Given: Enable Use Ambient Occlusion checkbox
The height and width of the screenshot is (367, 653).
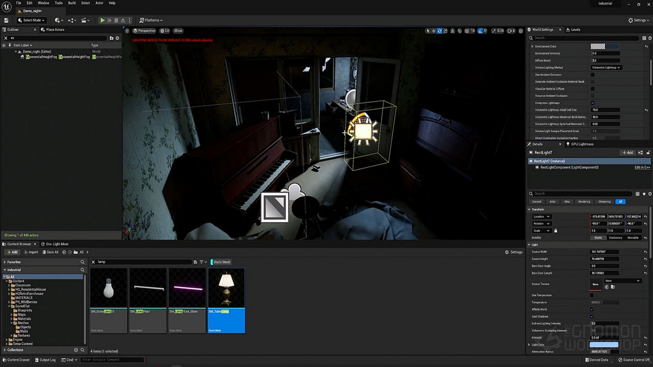Looking at the screenshot, I should (x=593, y=74).
